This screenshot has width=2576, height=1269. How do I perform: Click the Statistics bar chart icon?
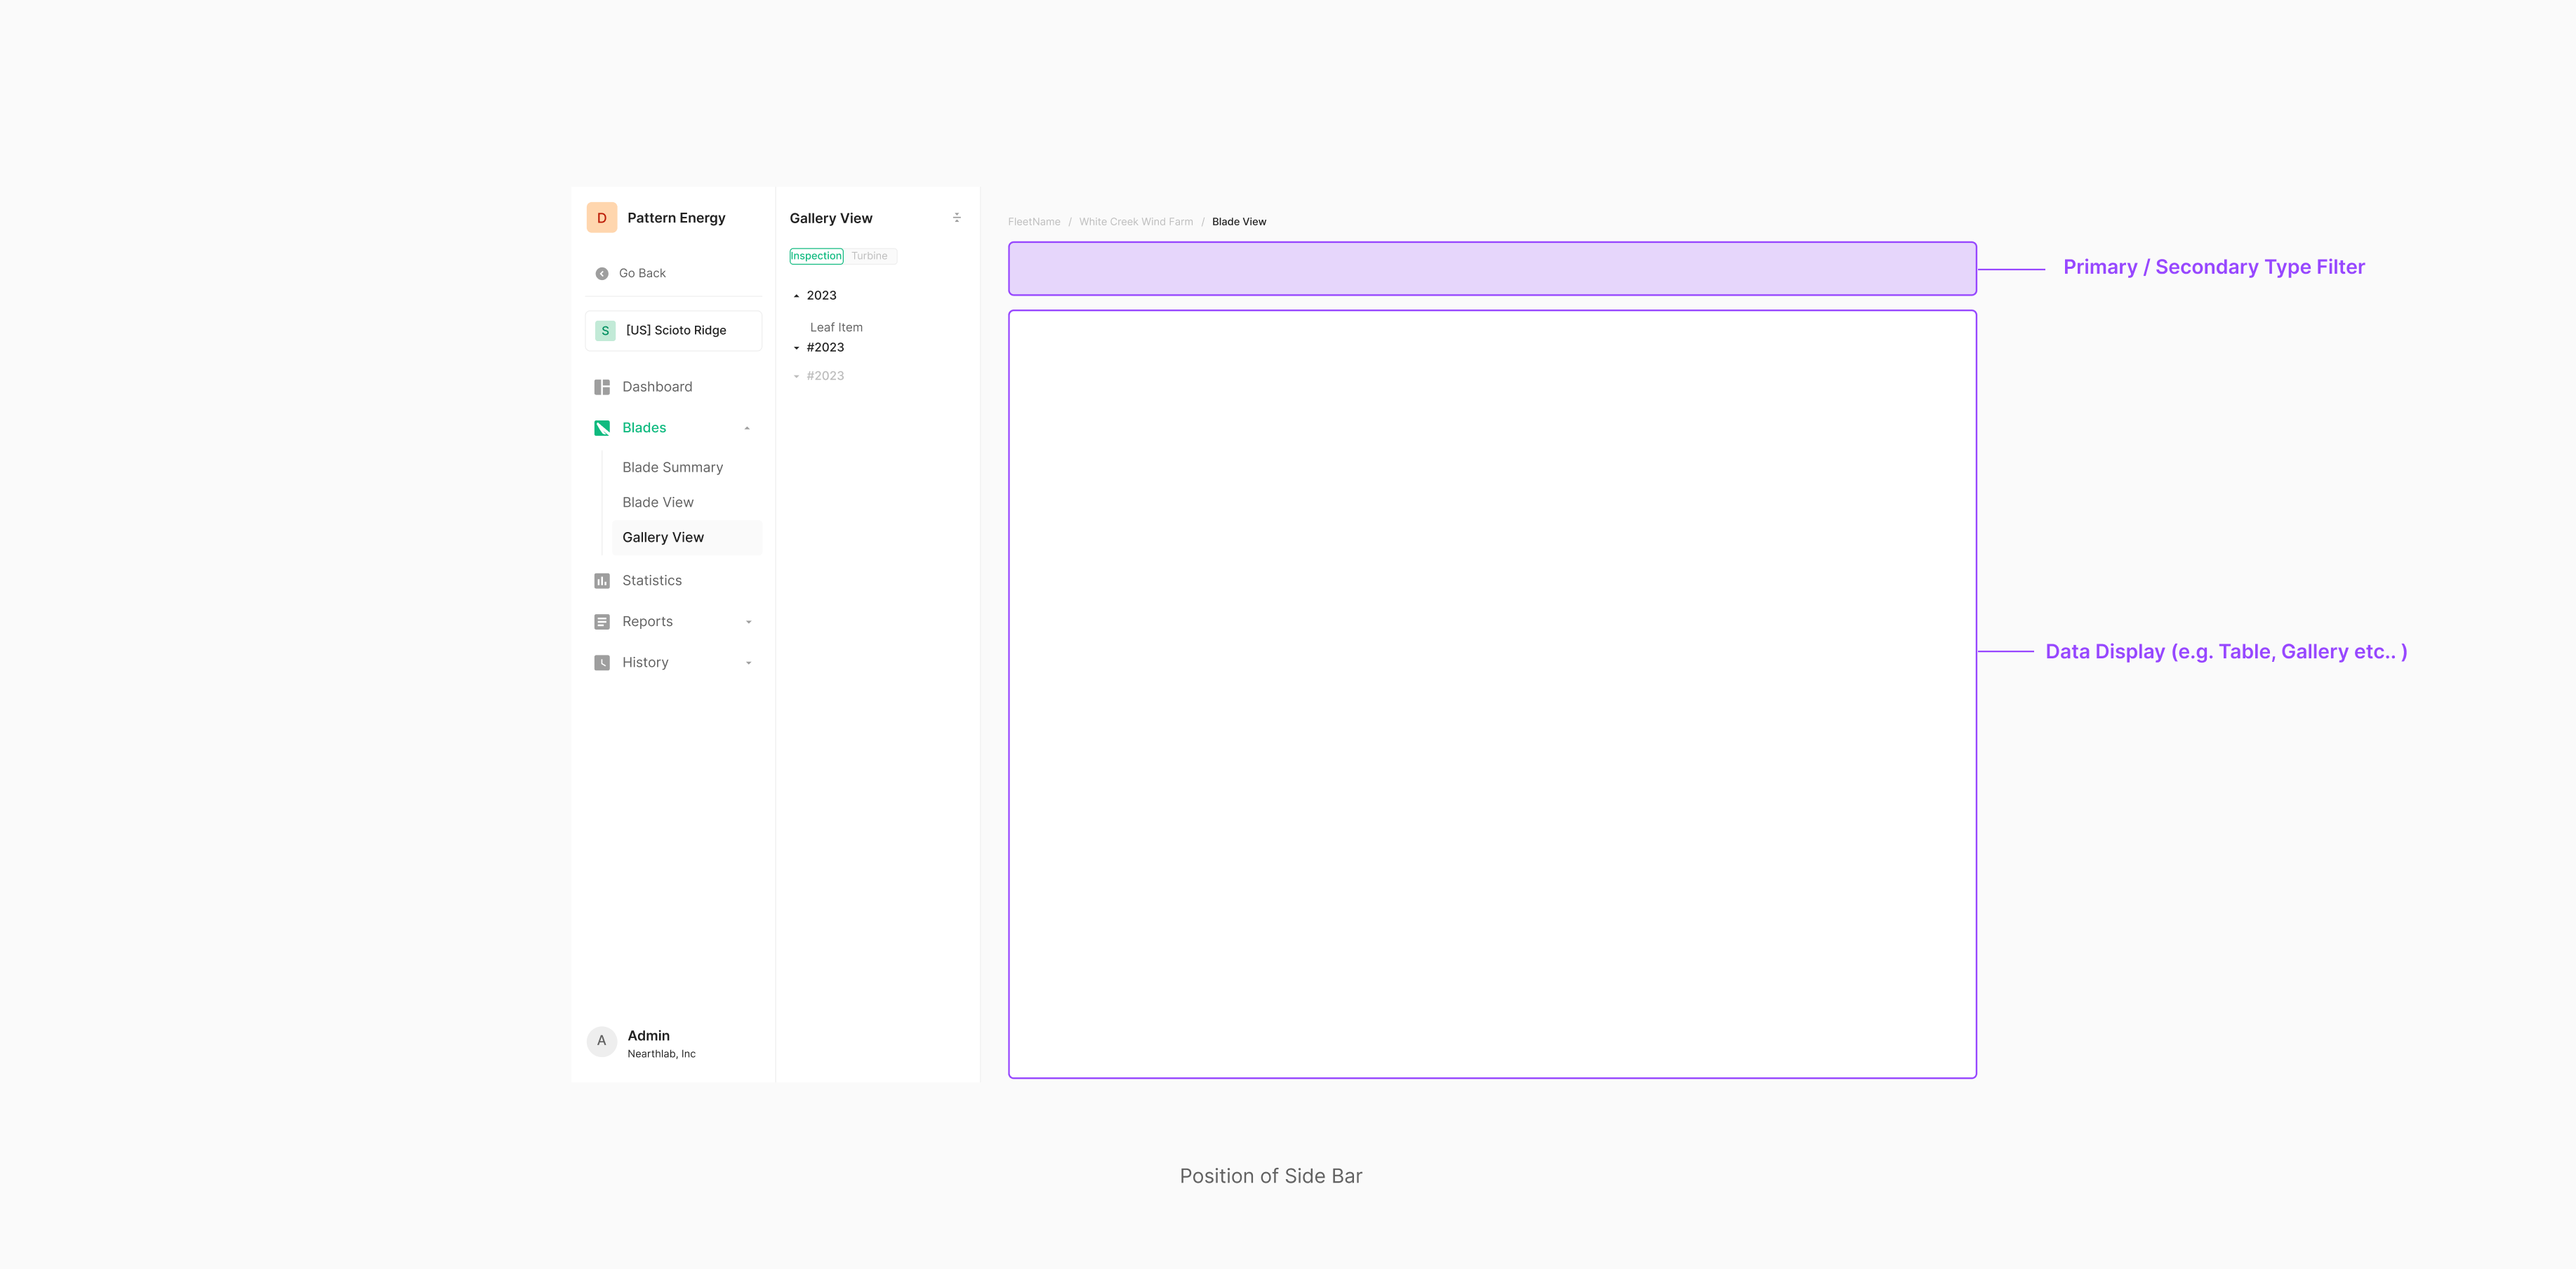point(602,581)
